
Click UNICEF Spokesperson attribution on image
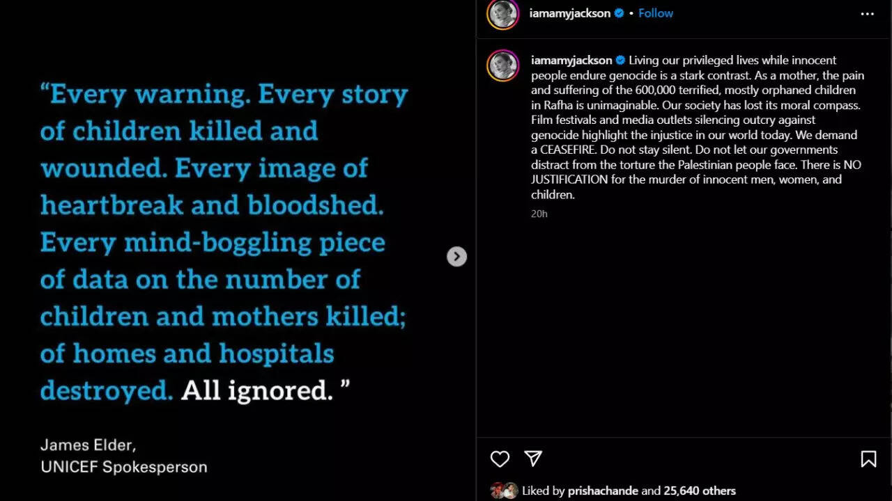[x=124, y=467]
